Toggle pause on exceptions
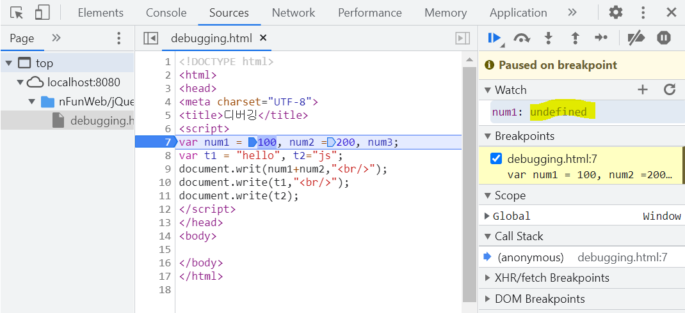This screenshot has width=685, height=313. (664, 38)
